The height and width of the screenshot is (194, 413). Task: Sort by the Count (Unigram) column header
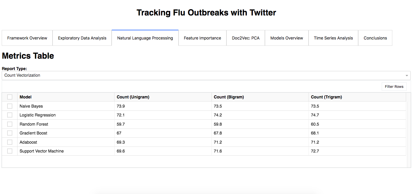tap(163, 97)
